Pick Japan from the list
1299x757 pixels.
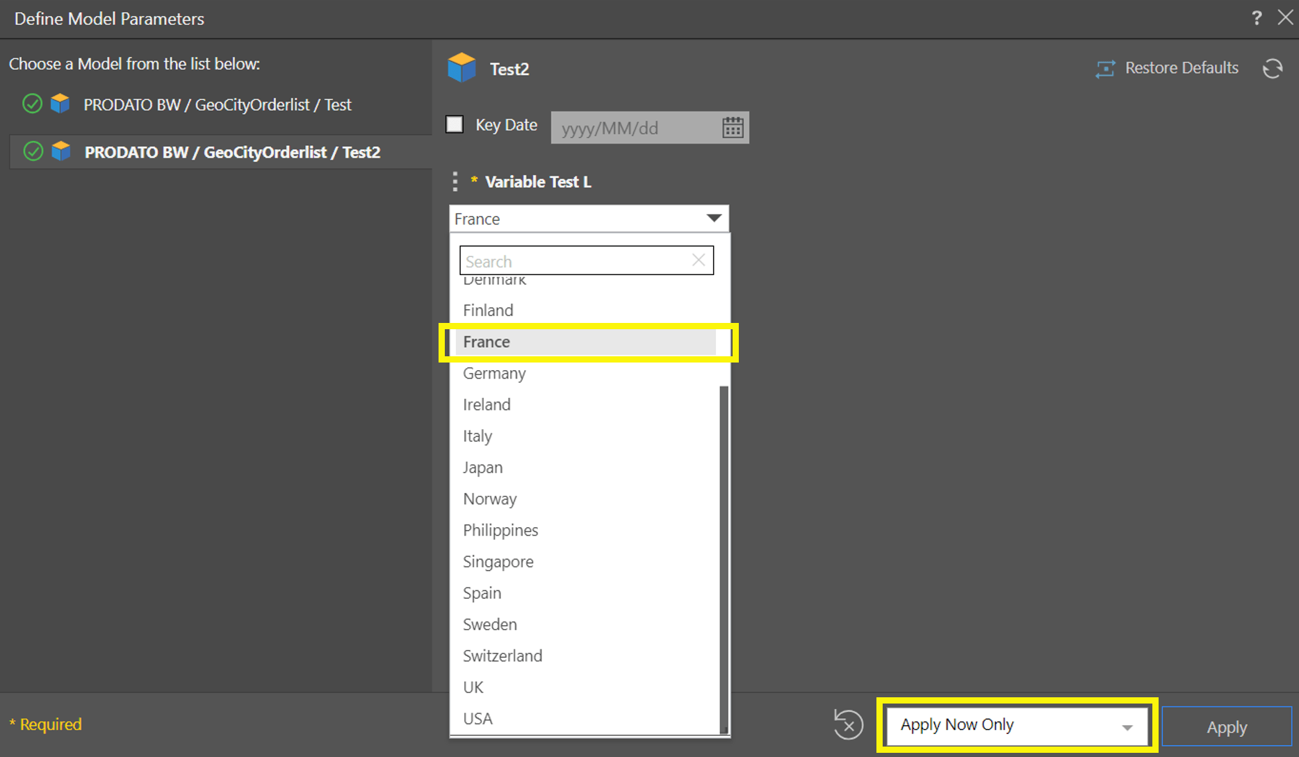click(x=482, y=468)
